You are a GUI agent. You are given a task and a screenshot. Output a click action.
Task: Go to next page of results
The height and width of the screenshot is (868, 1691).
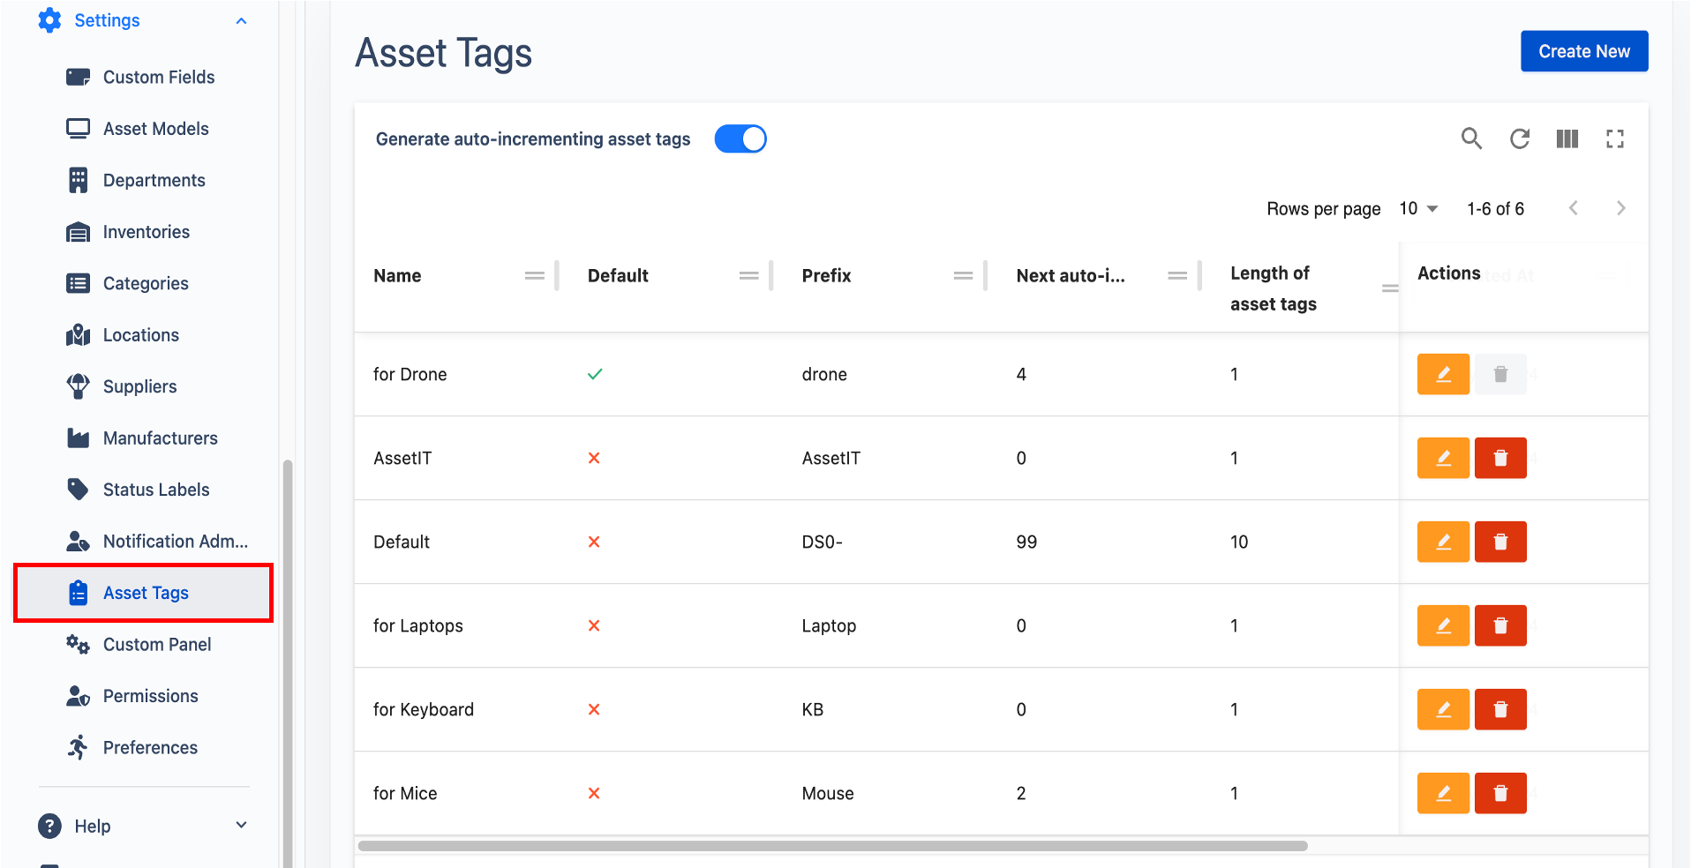(1620, 209)
